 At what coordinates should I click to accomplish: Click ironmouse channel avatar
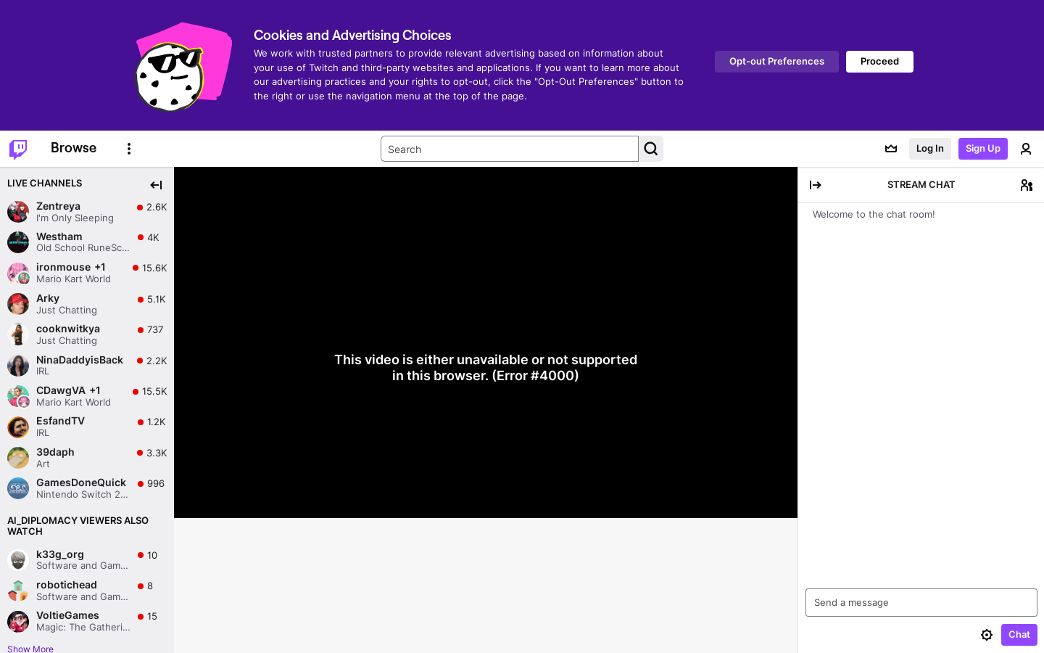pos(18,274)
